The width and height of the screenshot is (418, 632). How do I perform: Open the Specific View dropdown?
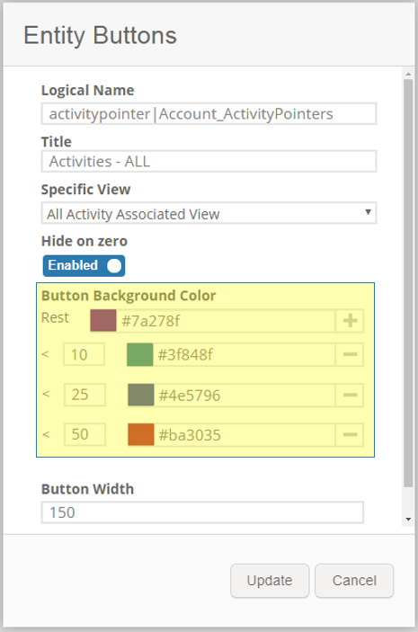[209, 213]
